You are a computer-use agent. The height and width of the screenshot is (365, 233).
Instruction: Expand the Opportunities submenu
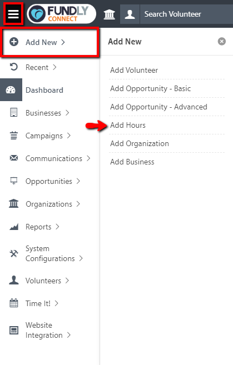coord(53,181)
